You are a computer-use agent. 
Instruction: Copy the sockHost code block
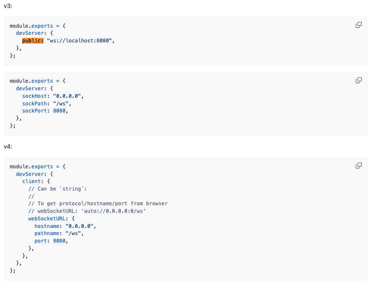359,80
